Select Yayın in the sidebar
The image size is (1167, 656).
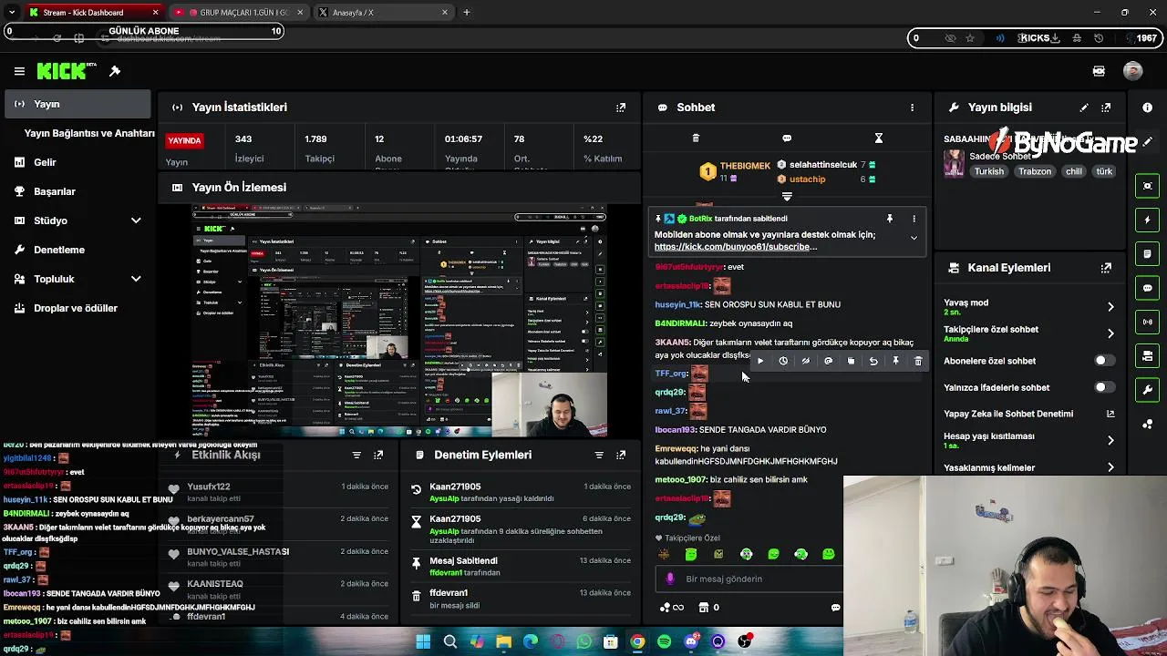[x=77, y=104]
